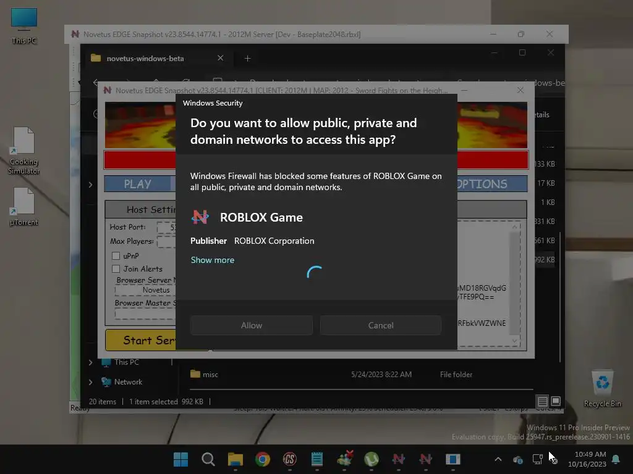Open the µTorrent icon in the taskbar
The height and width of the screenshot is (474, 633).
coord(372,459)
